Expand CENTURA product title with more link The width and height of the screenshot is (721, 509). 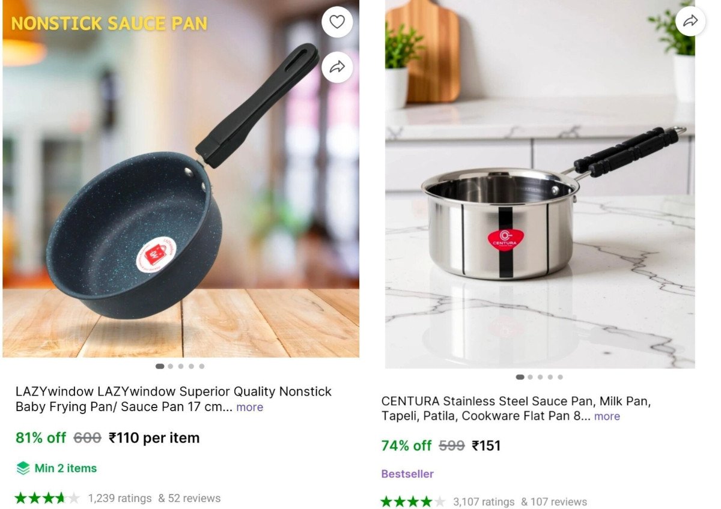tap(607, 416)
